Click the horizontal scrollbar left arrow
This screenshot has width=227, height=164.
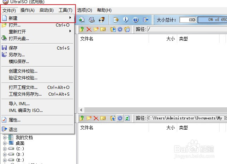point(81,110)
